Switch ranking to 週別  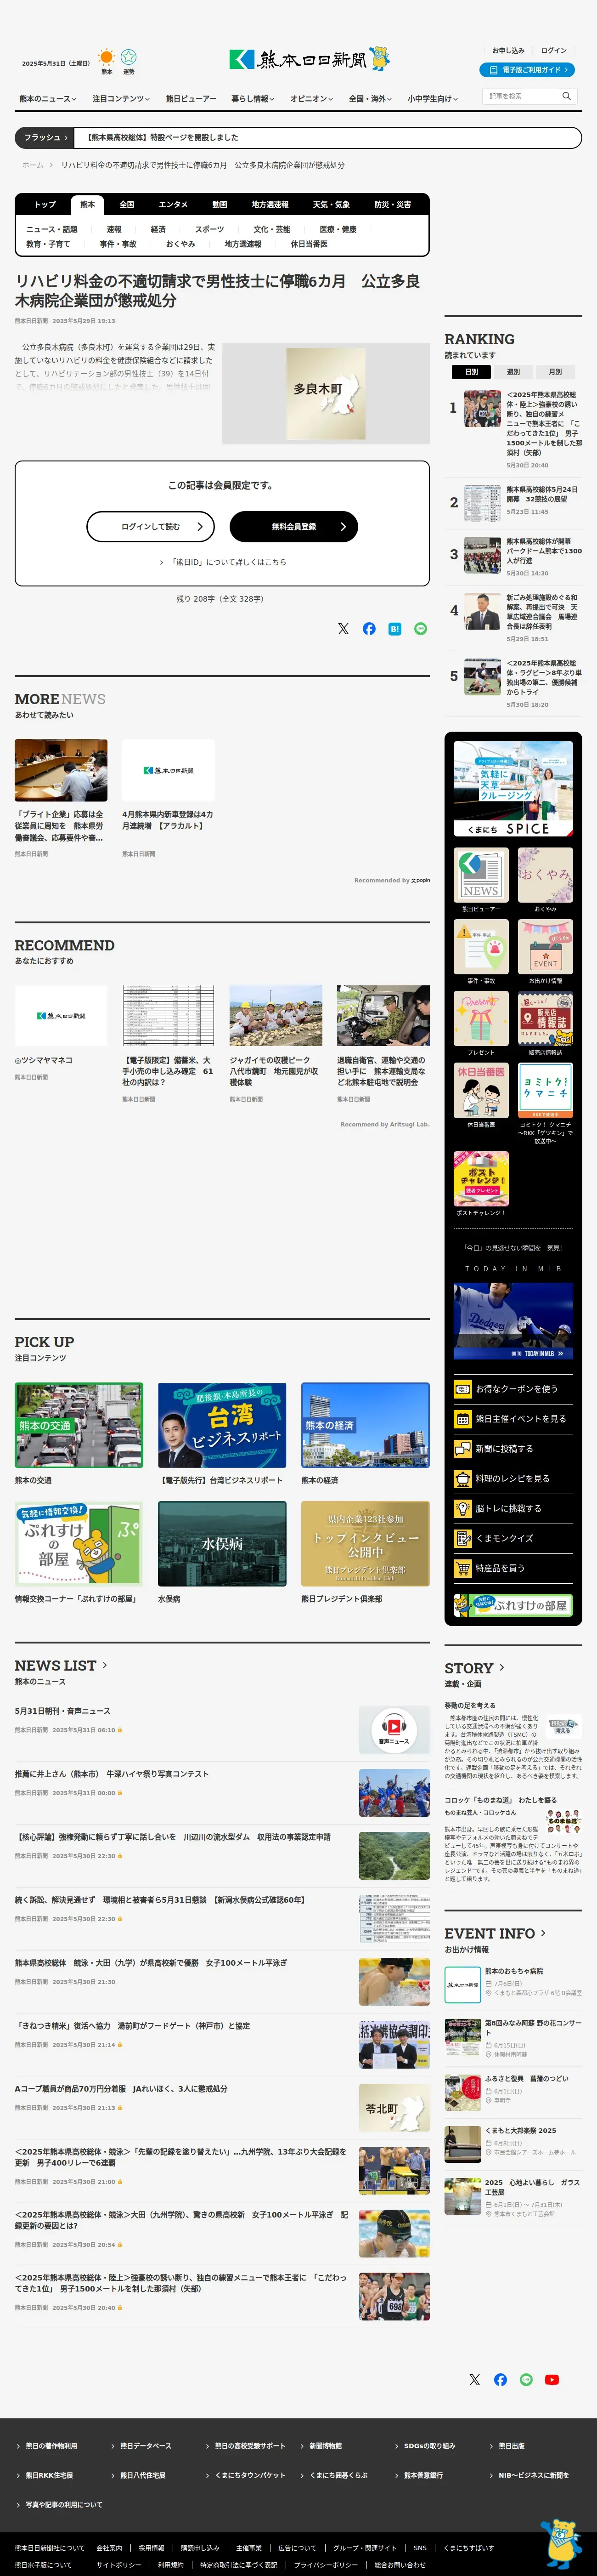point(513,372)
